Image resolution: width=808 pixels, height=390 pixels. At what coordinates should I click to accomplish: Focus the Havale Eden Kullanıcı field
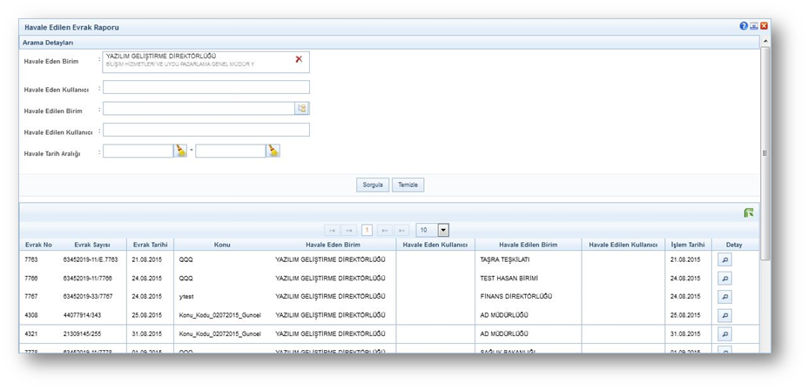click(x=206, y=87)
